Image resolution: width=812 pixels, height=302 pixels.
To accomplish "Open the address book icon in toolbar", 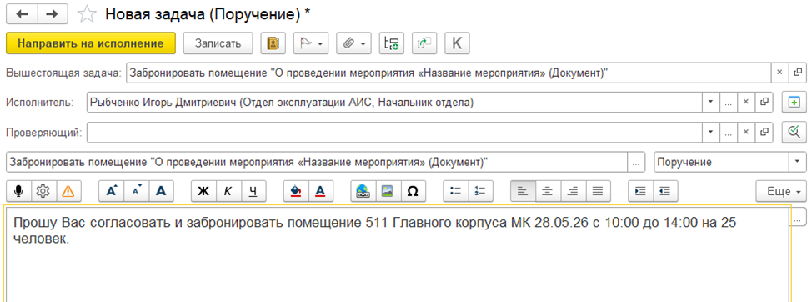I will coord(273,43).
